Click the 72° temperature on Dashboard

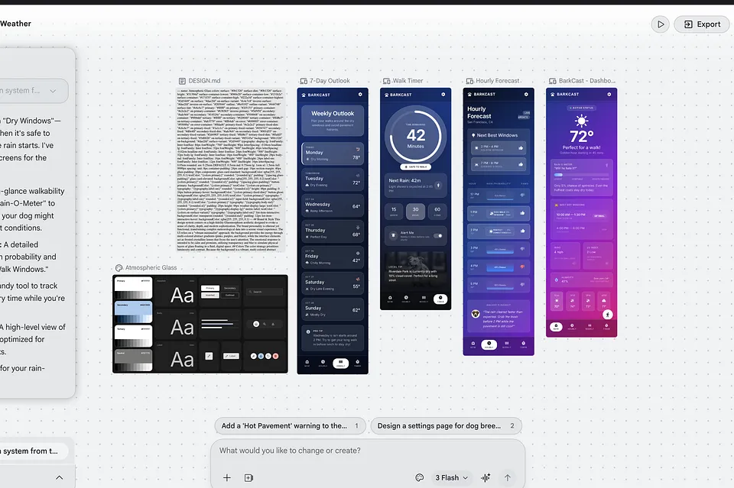[581, 137]
